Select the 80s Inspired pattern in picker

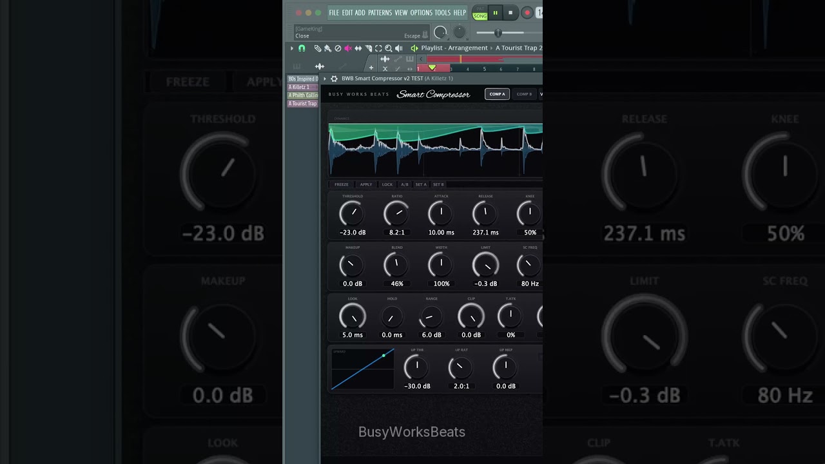(303, 79)
